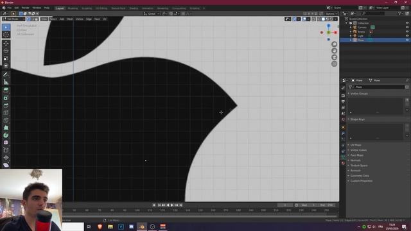Image resolution: width=411 pixels, height=231 pixels.
Task: Open Material properties tab icon
Action: tap(343, 163)
